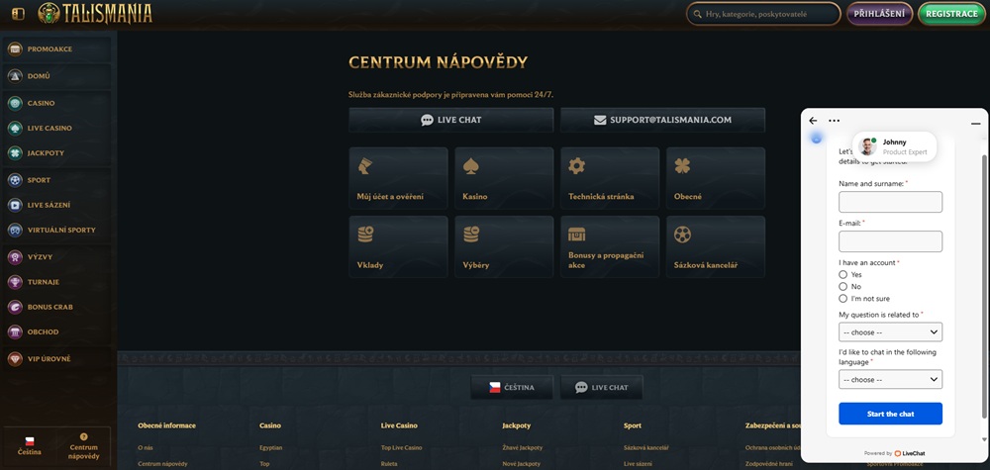Open the Kasino spade help category
This screenshot has height=470, width=990.
[x=504, y=178]
